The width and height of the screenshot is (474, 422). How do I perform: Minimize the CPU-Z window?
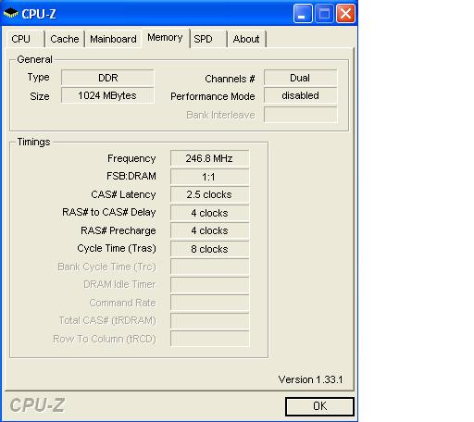[303, 14]
